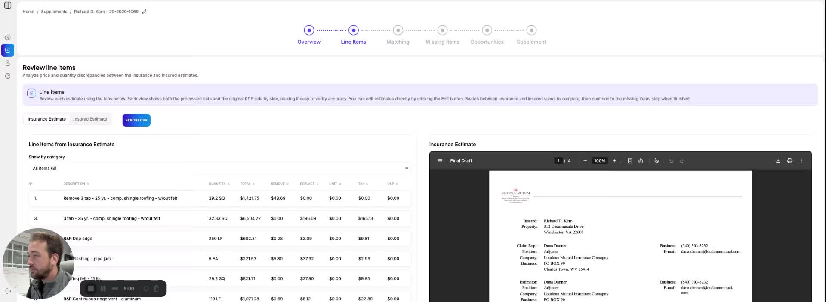Click the Line Items info icon
Viewport: 826px width, 302px height.
[x=31, y=93]
